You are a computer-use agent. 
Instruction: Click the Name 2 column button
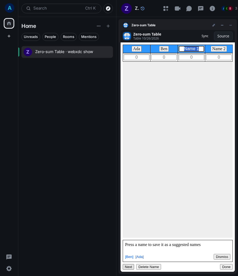pos(219,49)
